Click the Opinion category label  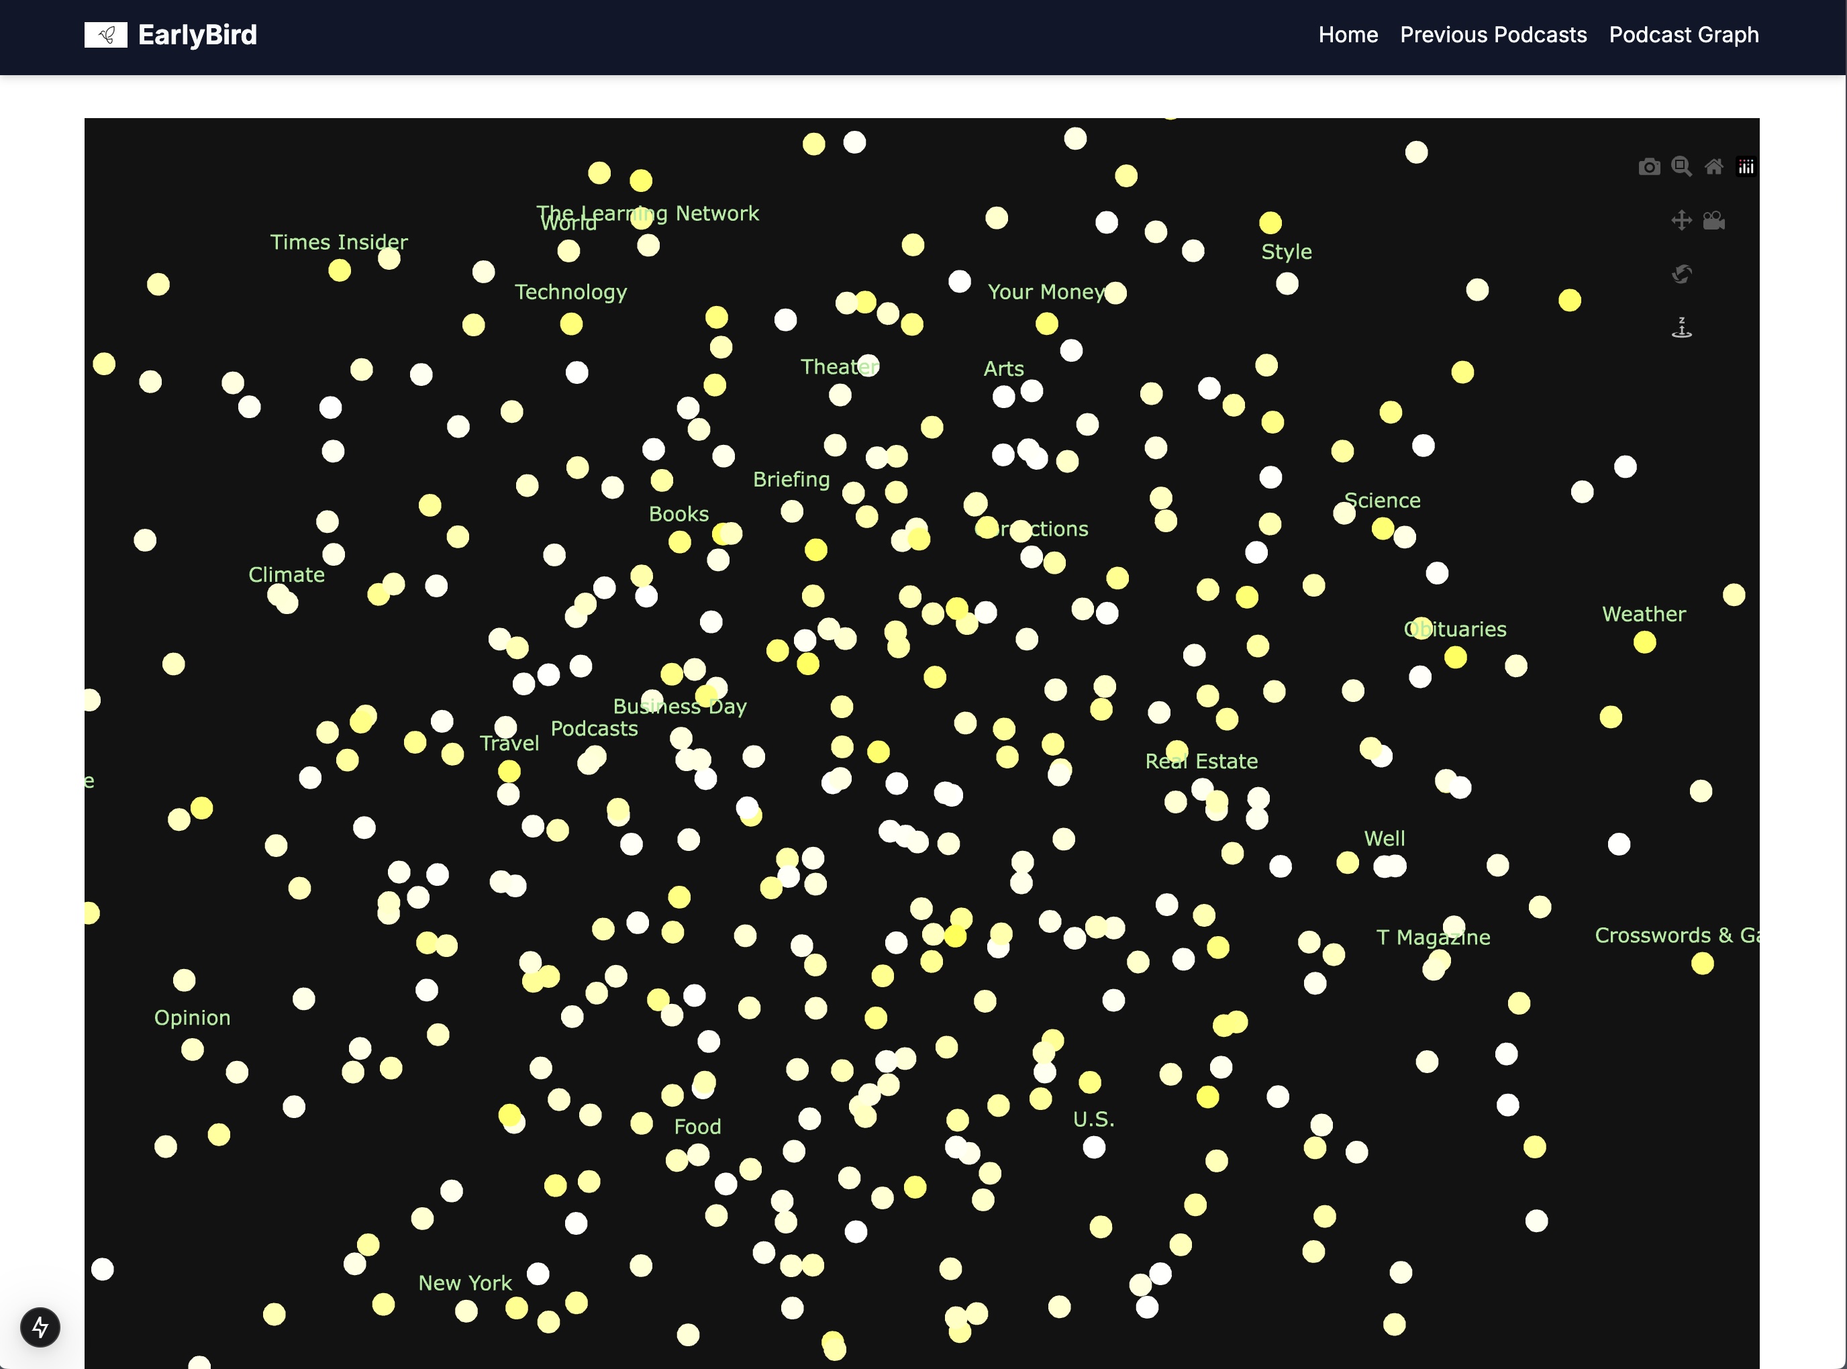192,1017
